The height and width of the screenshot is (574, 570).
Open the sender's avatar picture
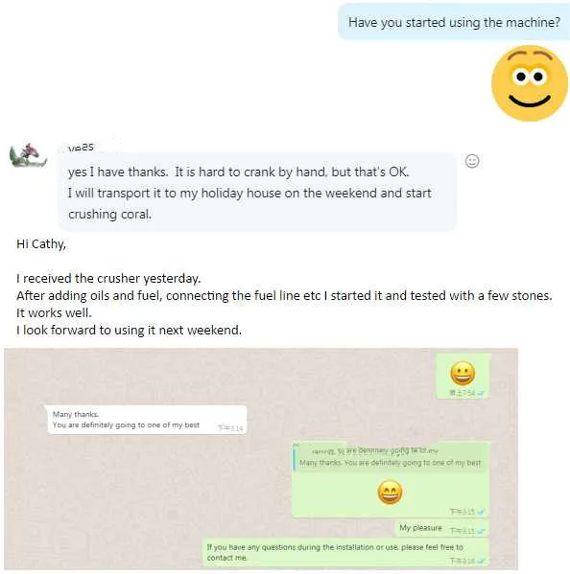click(x=28, y=155)
